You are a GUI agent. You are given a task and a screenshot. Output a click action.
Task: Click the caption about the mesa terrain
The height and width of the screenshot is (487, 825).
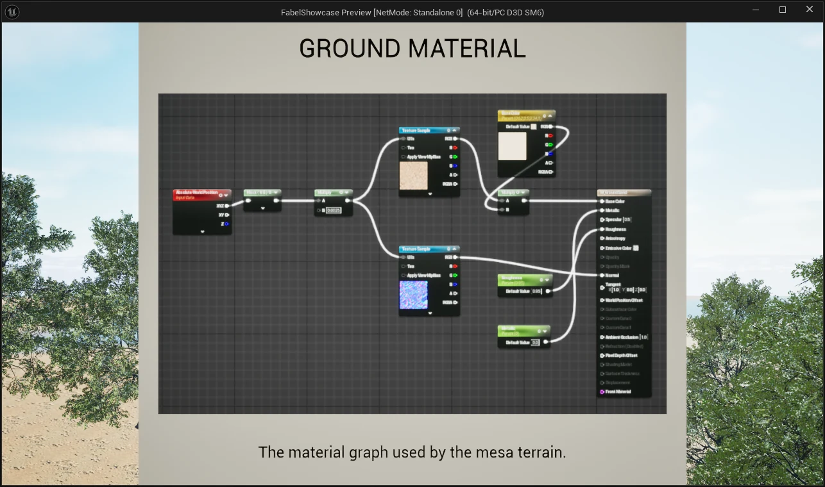pyautogui.click(x=412, y=452)
